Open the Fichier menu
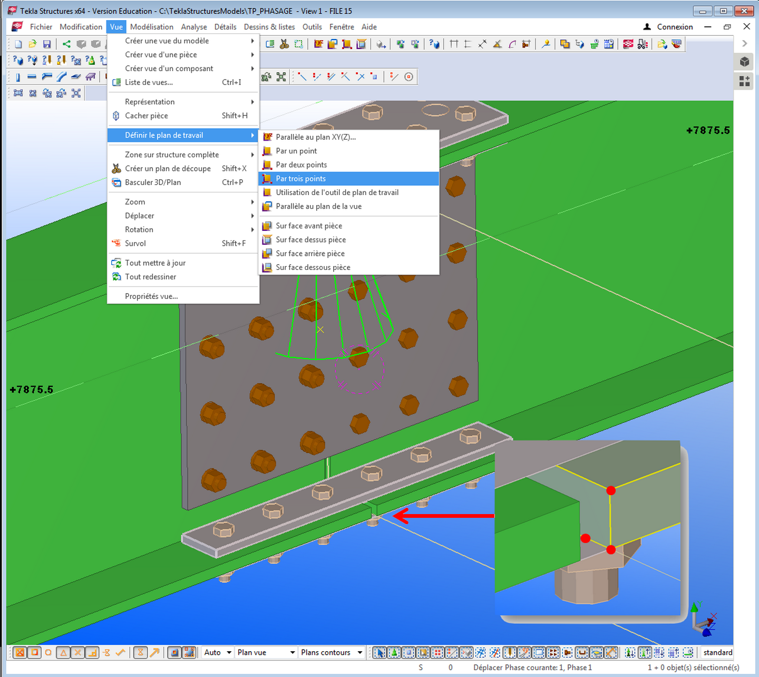Screen dimensions: 759x677 [x=41, y=27]
